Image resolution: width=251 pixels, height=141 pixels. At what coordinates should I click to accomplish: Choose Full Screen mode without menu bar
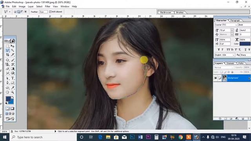pos(13,114)
